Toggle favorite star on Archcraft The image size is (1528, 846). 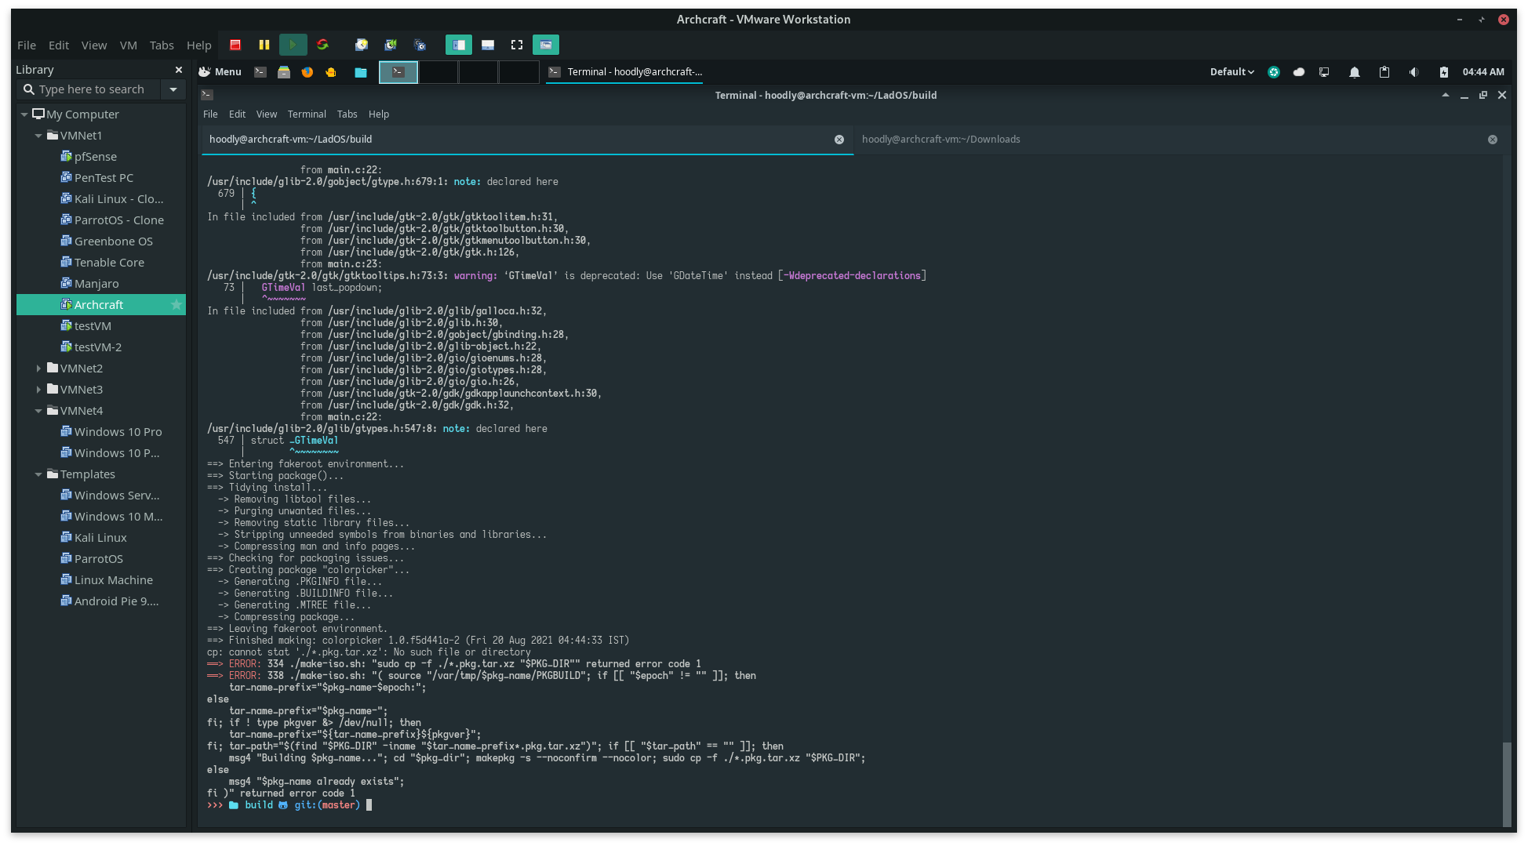[x=176, y=305]
